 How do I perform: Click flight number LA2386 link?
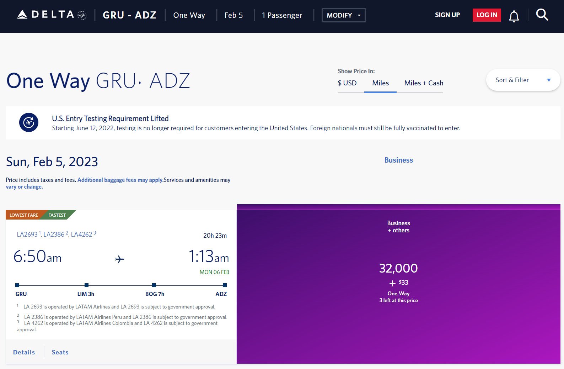(54, 234)
